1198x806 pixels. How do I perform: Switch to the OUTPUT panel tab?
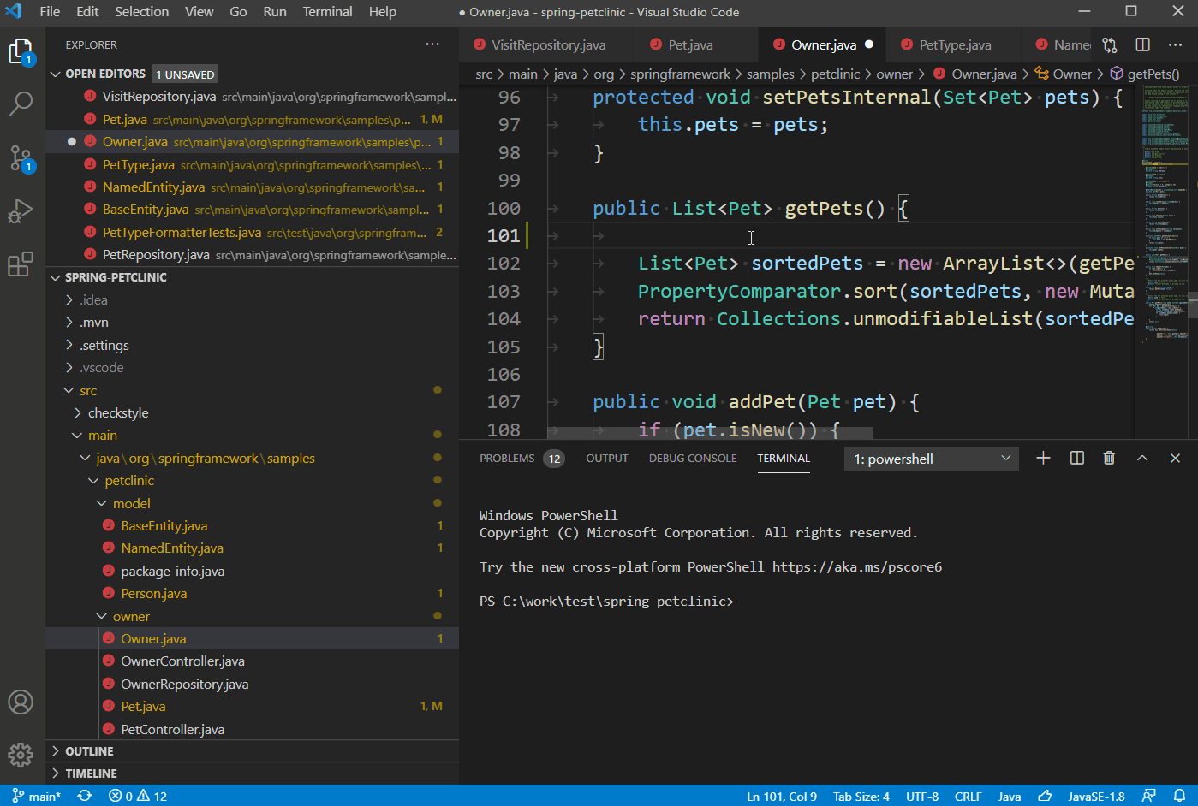607,459
